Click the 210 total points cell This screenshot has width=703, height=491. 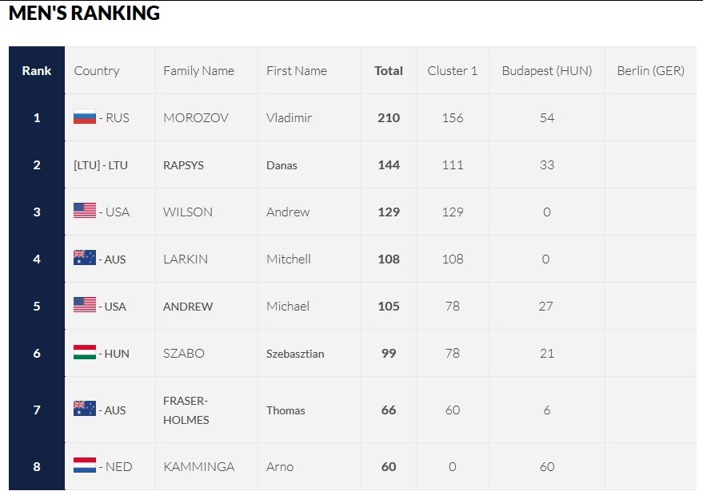pyautogui.click(x=389, y=117)
